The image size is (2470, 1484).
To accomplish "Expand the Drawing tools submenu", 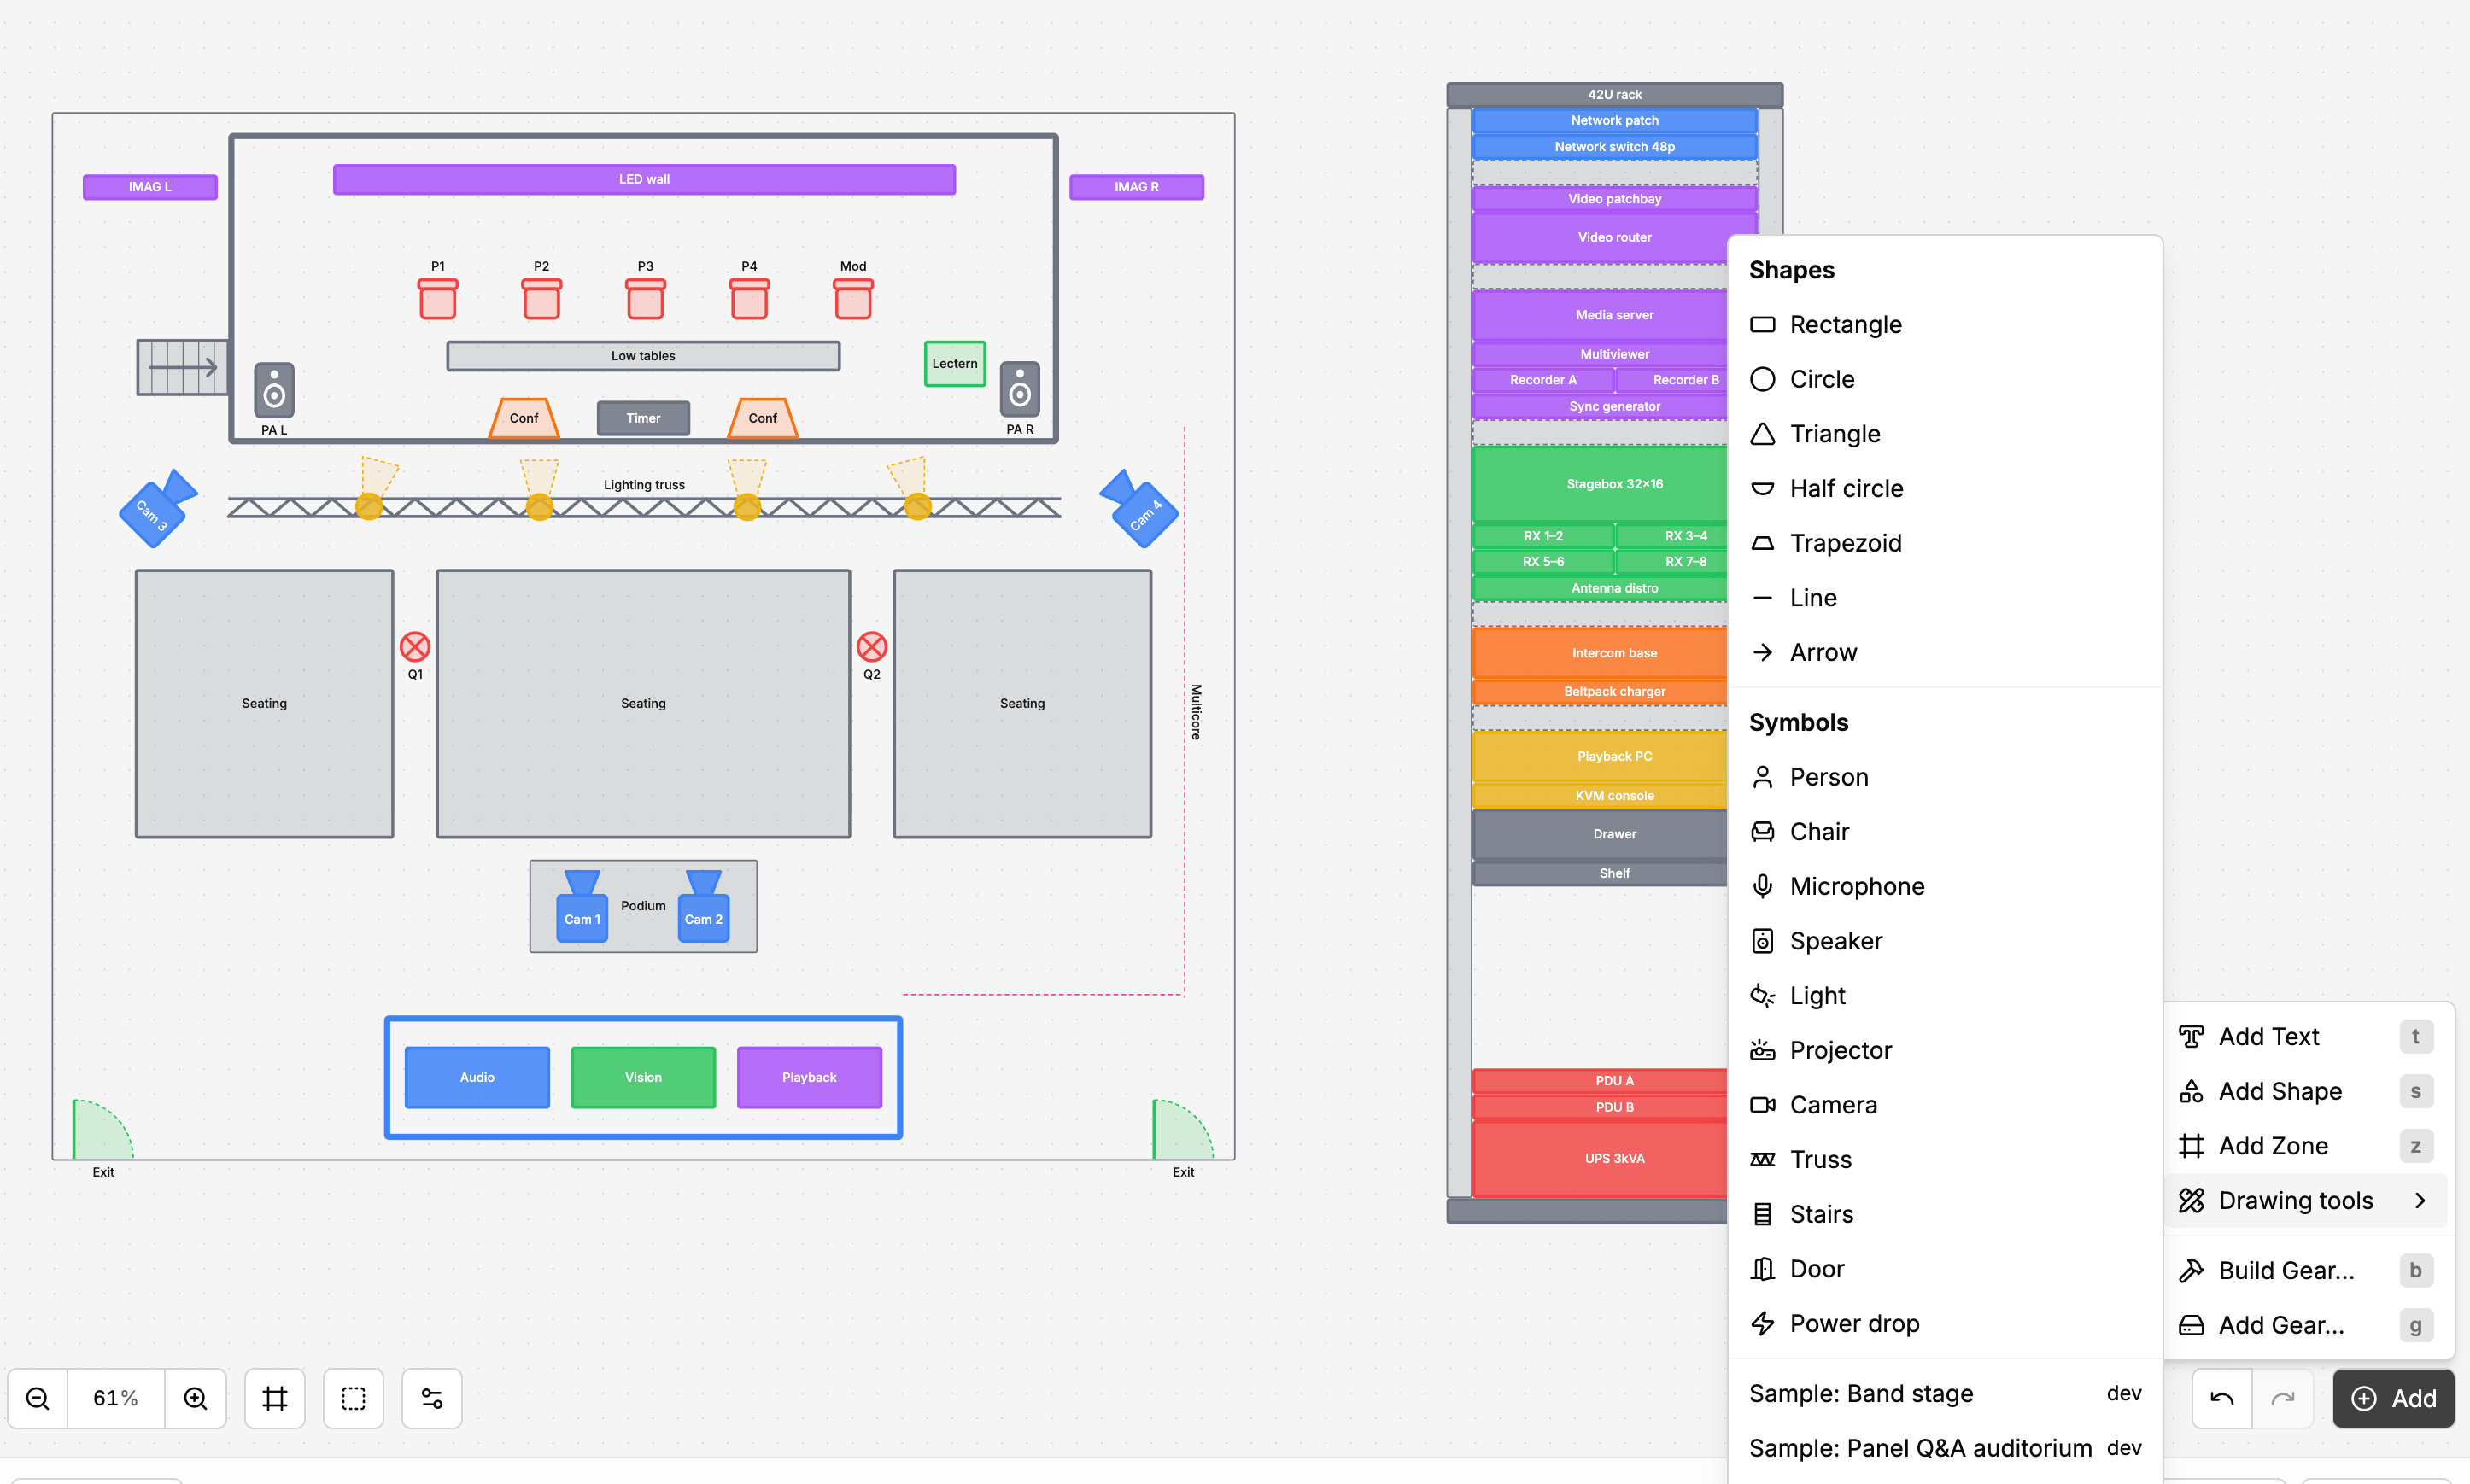I will point(2305,1201).
